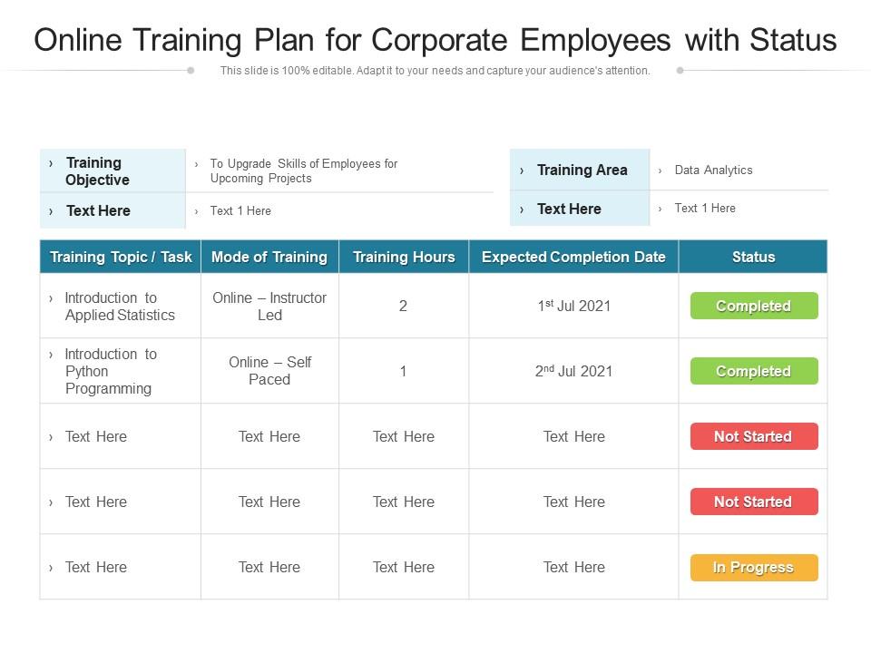Click the In Progress status badge
This screenshot has width=871, height=653.
753,568
